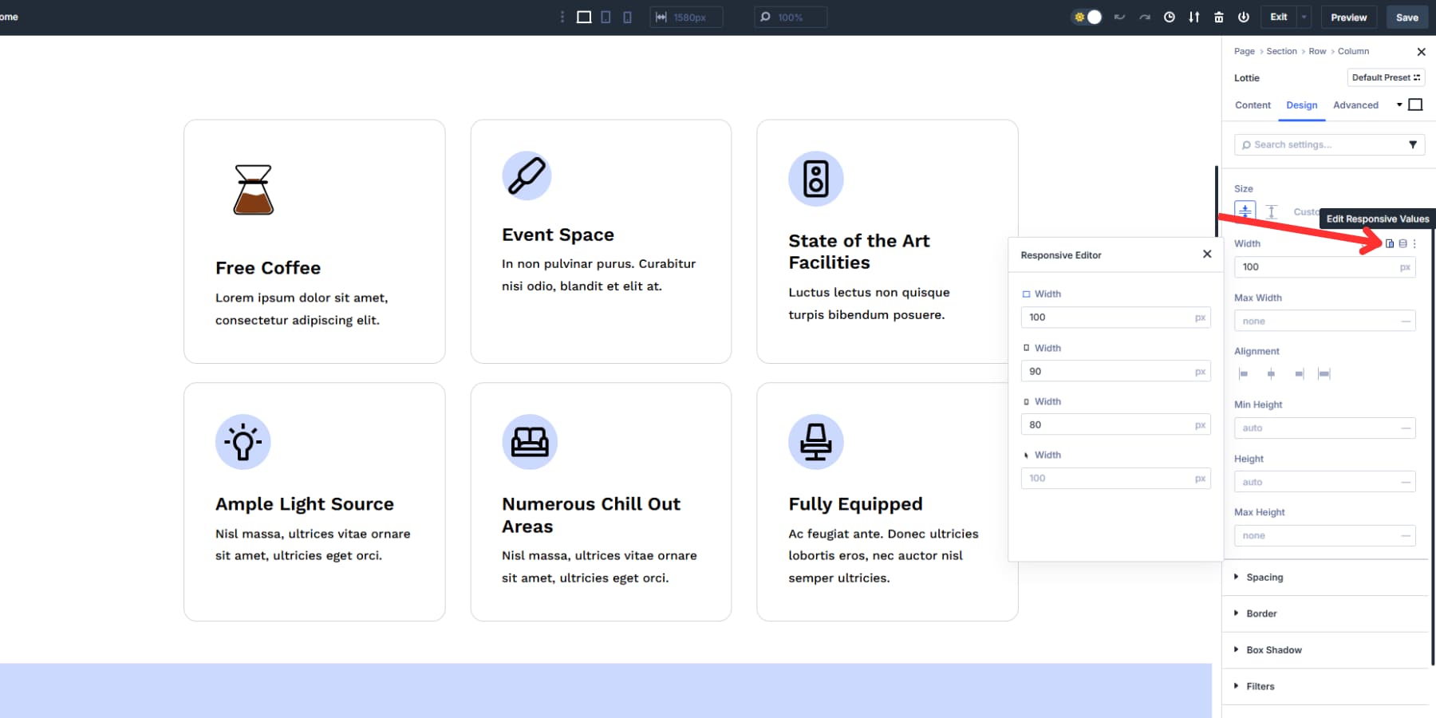Viewport: 1436px width, 718px height.
Task: Undo the last action
Action: [1118, 17]
